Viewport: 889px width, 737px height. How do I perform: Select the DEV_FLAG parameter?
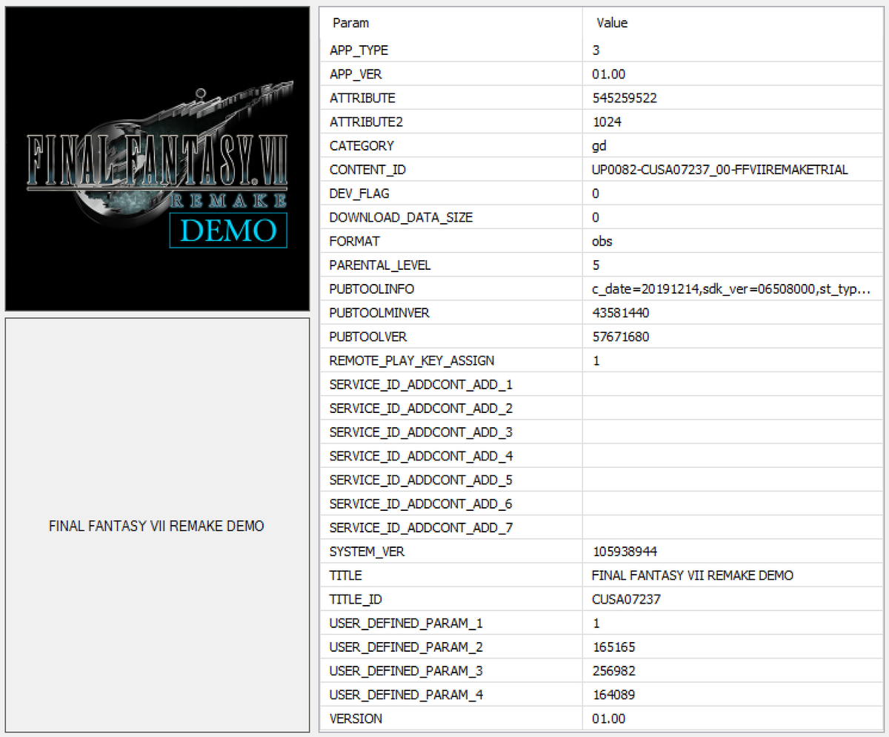[x=359, y=194]
